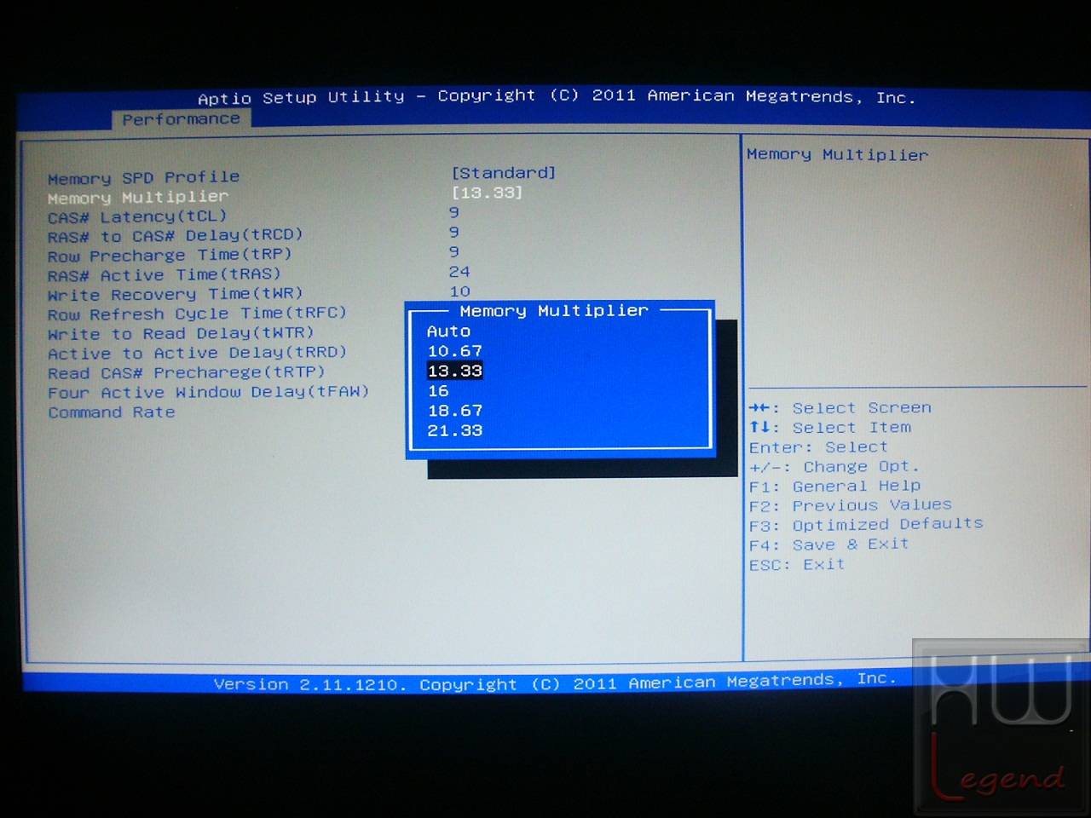
Task: Click the tRP value 9
Action: [454, 251]
